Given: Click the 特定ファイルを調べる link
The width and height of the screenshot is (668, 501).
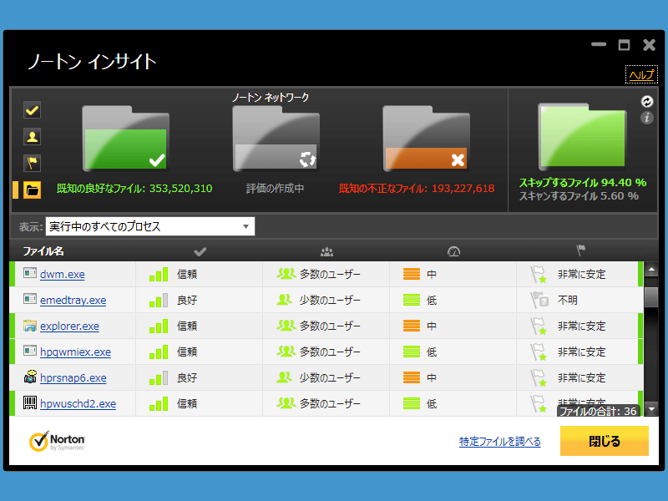Looking at the screenshot, I should tap(499, 442).
